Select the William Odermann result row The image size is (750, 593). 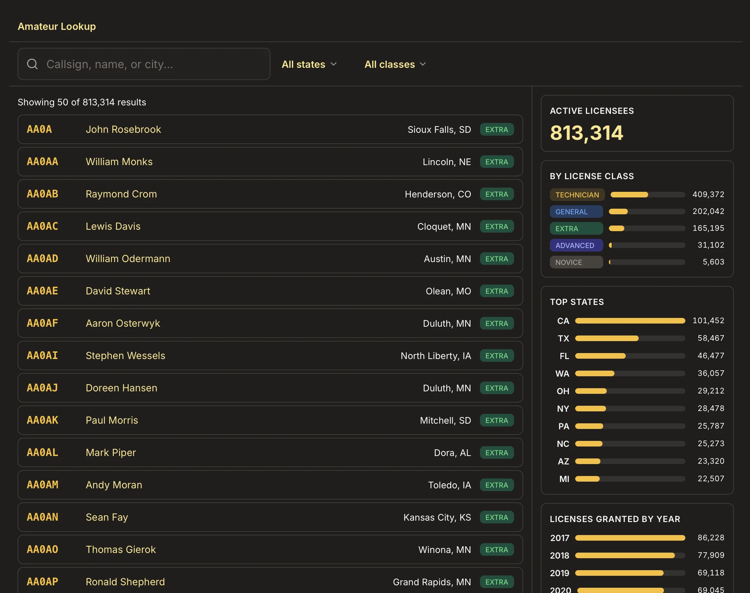[270, 259]
